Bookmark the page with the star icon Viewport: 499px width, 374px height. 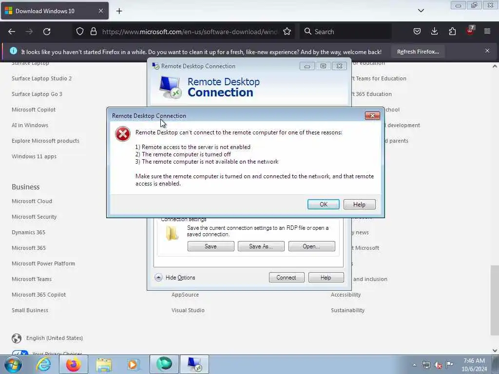coord(287,32)
